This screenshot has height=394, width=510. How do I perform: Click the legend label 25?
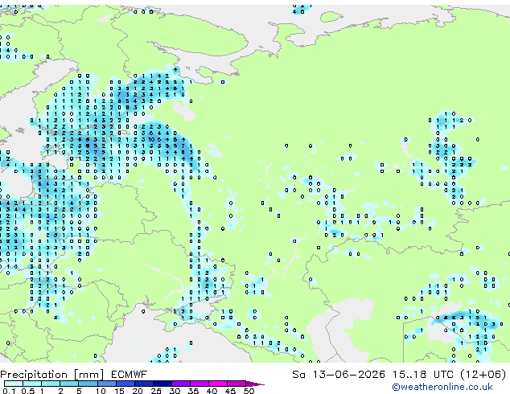pos(156,391)
